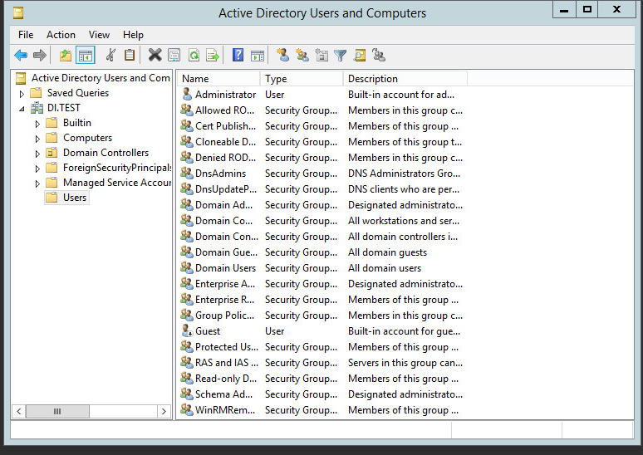Open the Action menu
643x455 pixels.
pyautogui.click(x=61, y=35)
